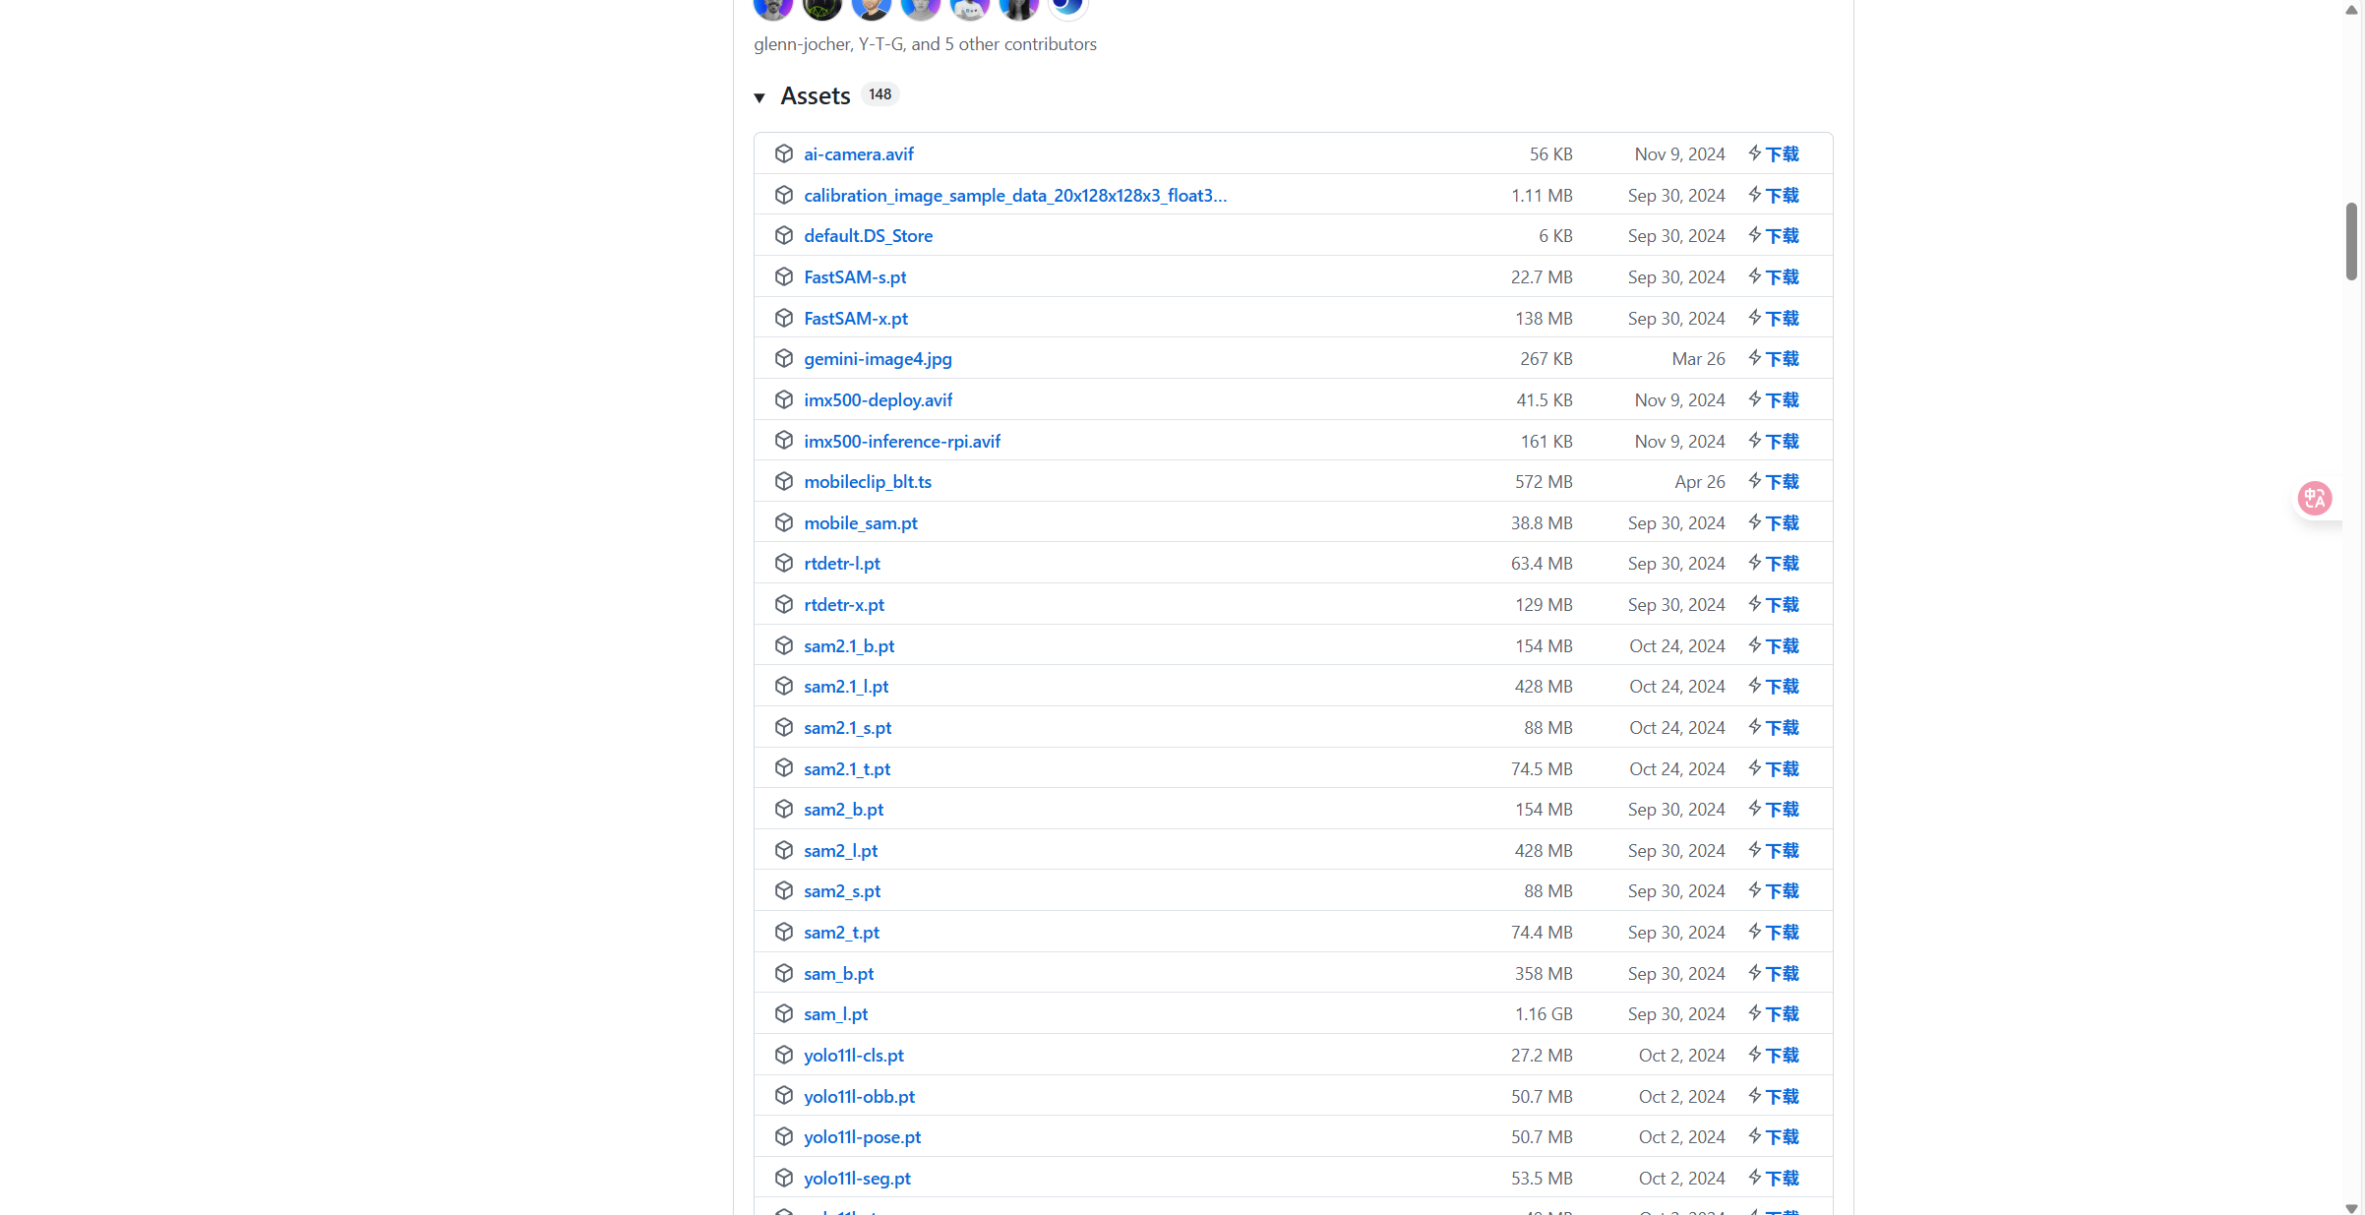Viewport: 2365px width, 1215px height.
Task: Click the package icon next to FastSAM-s.pt
Action: click(x=784, y=276)
